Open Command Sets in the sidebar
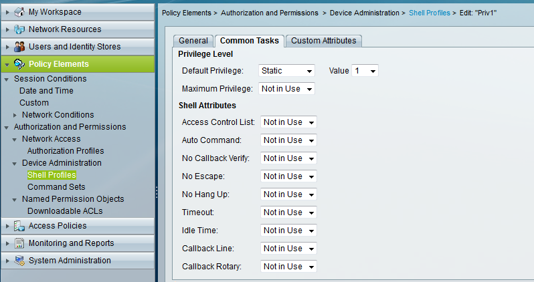534x282 pixels. coord(56,187)
